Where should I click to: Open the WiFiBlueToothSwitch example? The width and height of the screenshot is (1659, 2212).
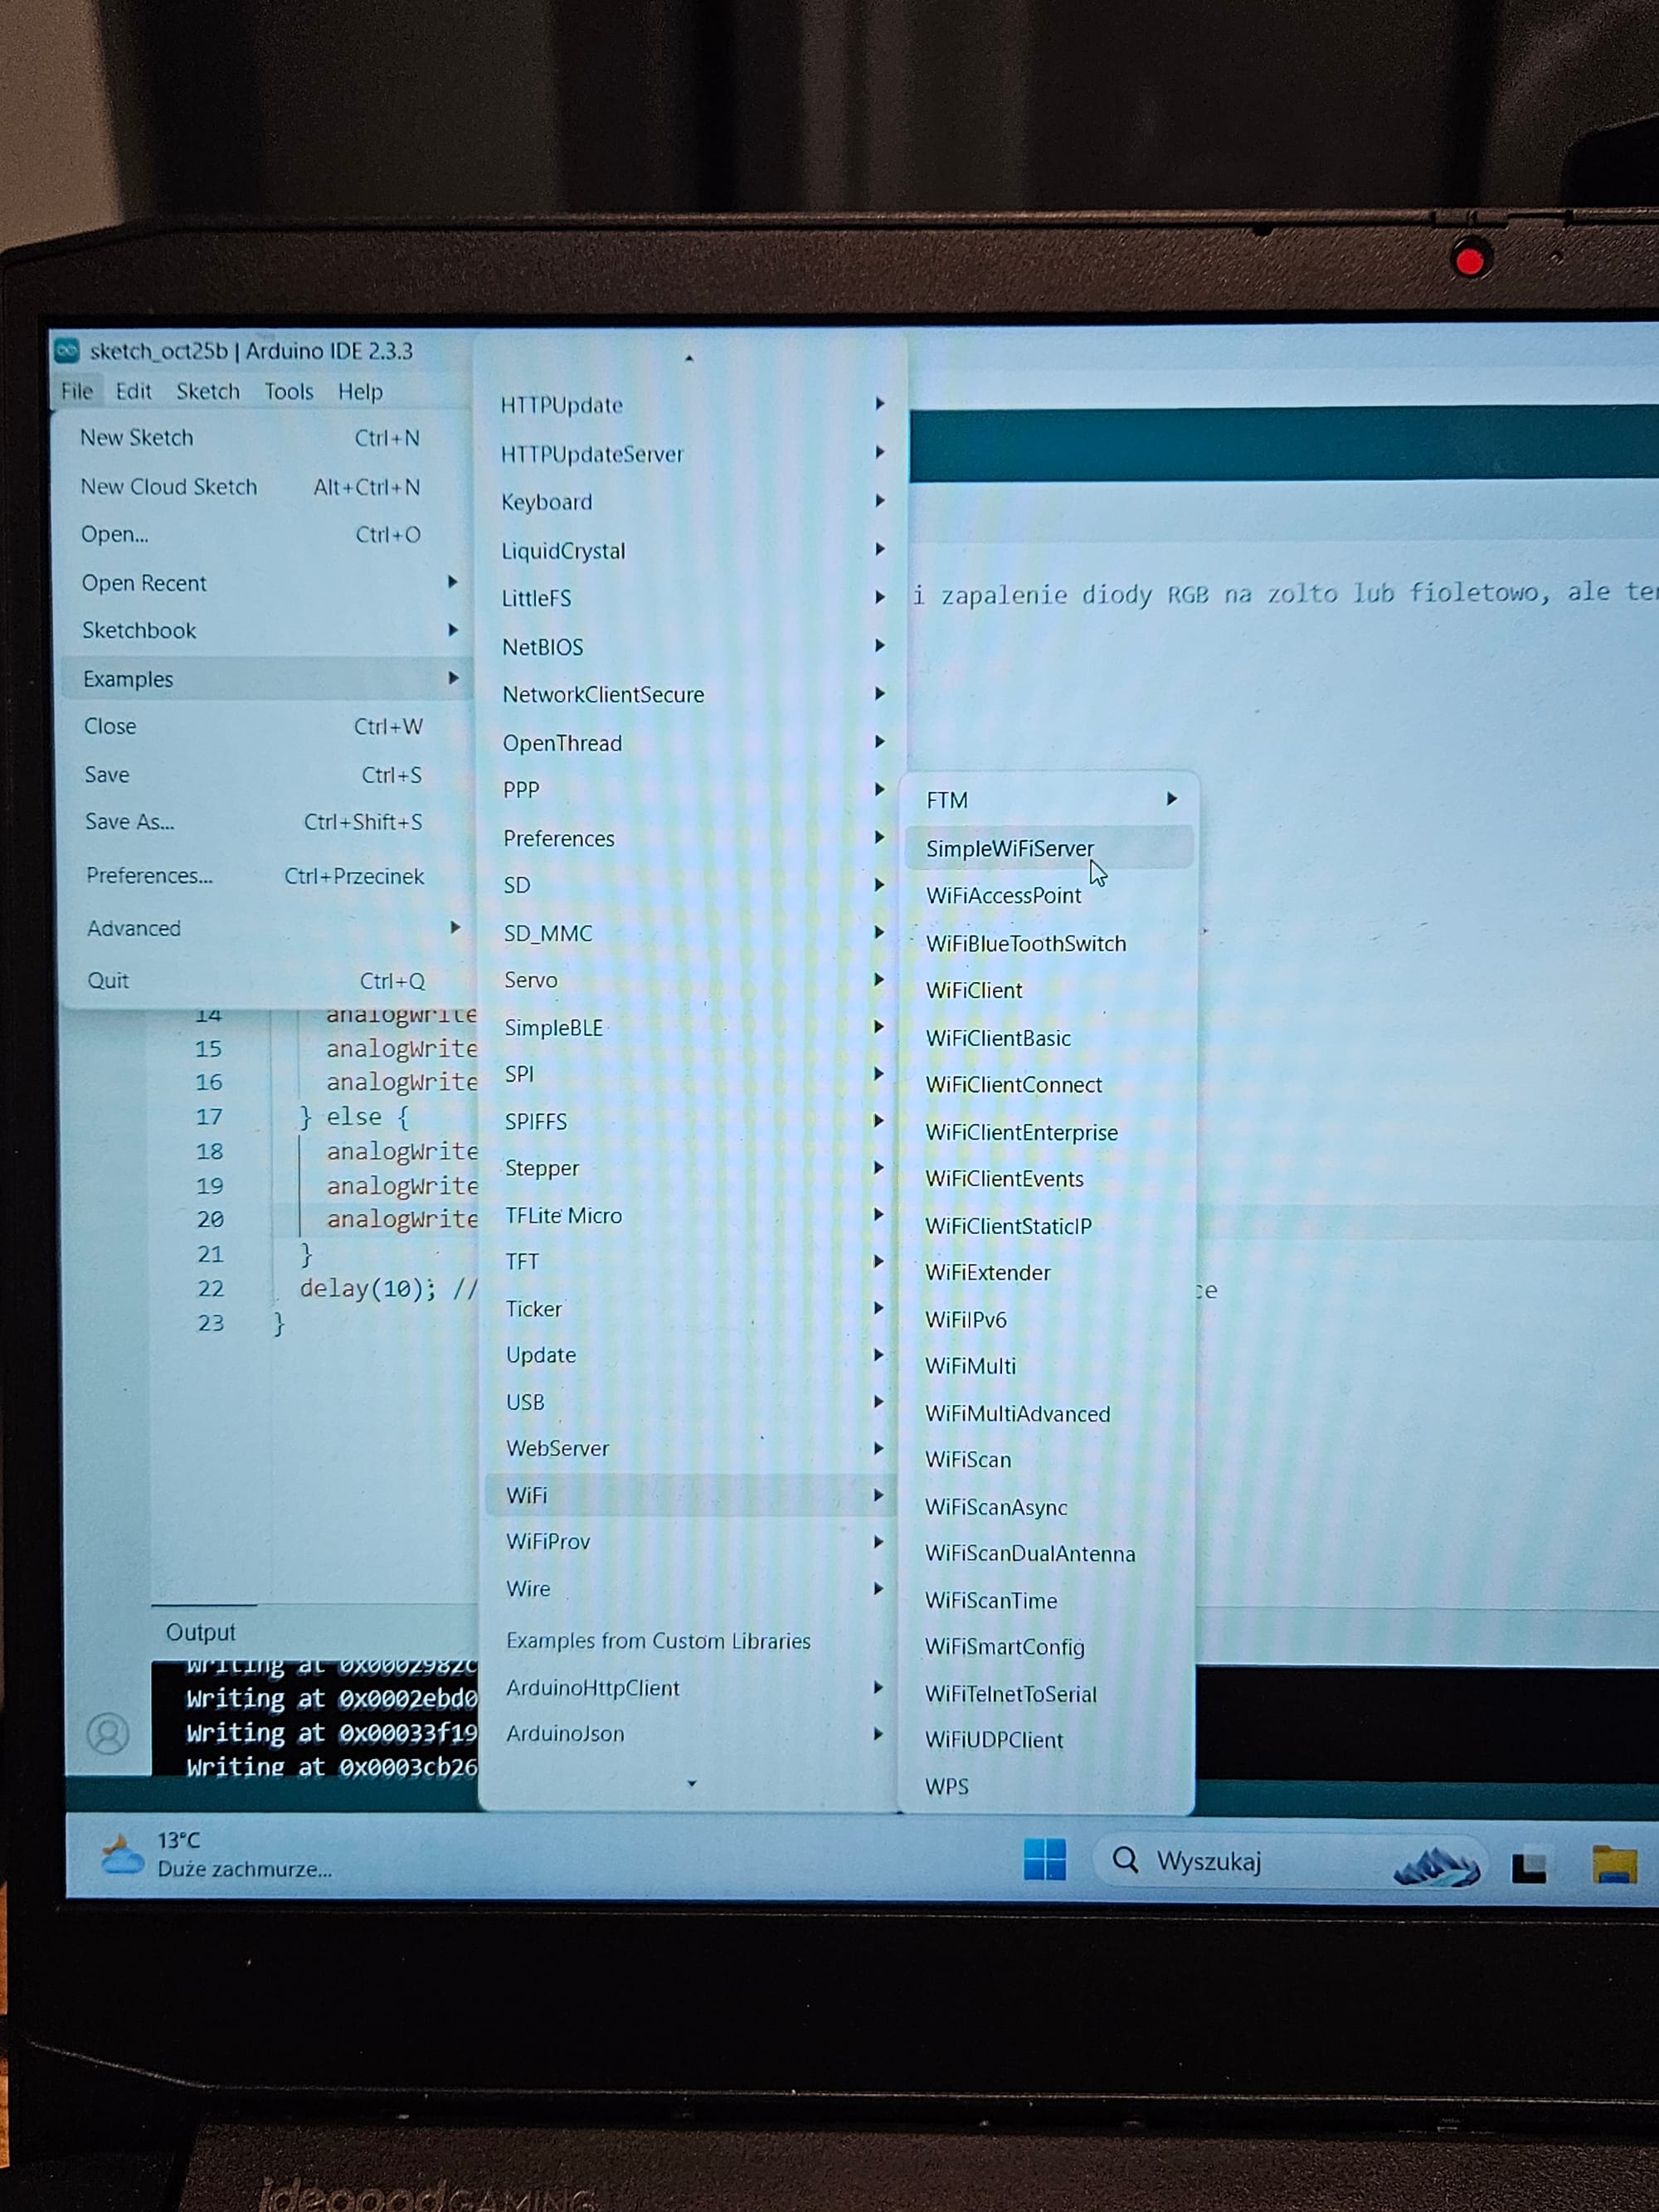tap(1048, 944)
